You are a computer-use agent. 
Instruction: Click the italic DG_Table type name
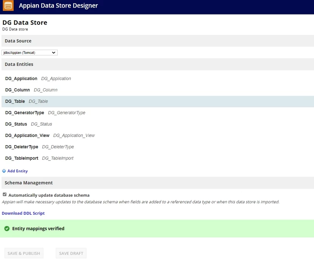pyautogui.click(x=38, y=101)
